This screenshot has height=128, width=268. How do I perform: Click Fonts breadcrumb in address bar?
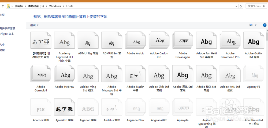70,6
